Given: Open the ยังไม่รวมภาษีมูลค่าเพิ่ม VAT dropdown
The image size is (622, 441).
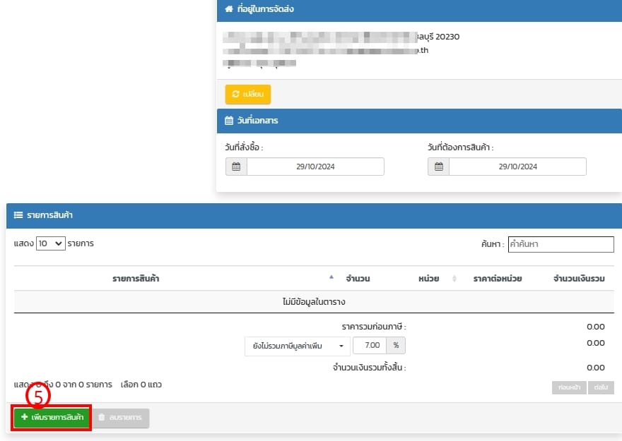Looking at the screenshot, I should click(x=296, y=346).
